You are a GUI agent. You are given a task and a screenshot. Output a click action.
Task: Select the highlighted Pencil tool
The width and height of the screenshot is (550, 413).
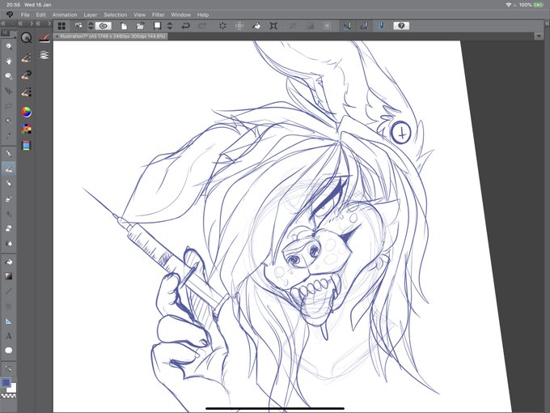[x=9, y=169]
